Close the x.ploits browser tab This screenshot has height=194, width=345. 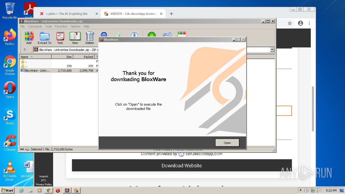(x=97, y=14)
